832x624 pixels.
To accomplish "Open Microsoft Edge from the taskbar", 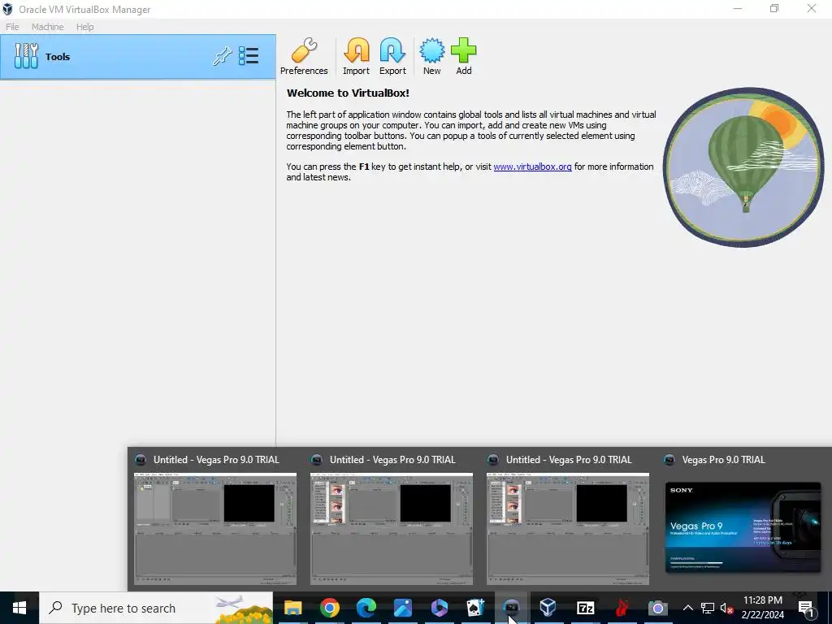I will click(x=366, y=608).
